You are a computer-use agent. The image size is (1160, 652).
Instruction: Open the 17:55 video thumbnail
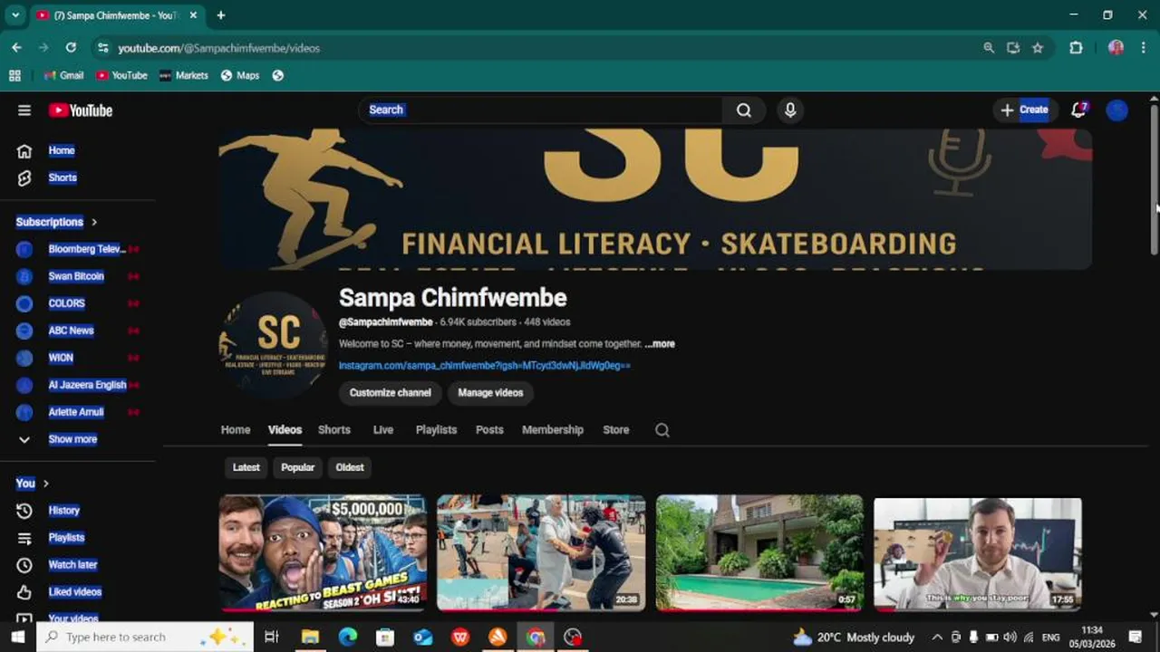tap(978, 552)
